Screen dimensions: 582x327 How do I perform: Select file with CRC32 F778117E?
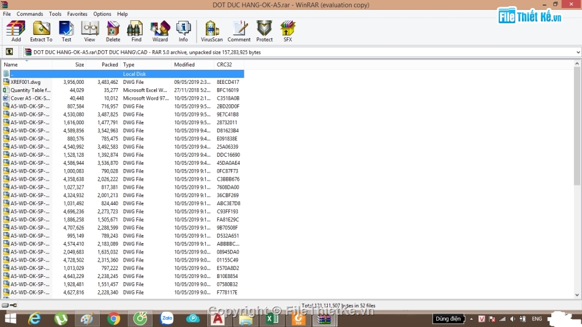[123, 293]
